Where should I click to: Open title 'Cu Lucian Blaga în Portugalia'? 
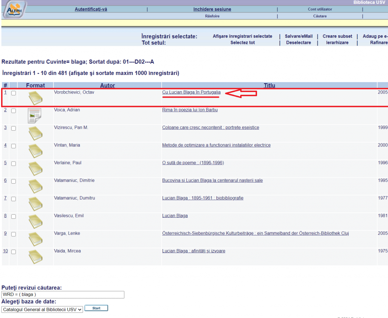coord(191,92)
